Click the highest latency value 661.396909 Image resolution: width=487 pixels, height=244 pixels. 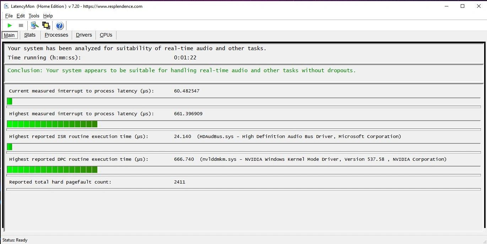tap(188, 114)
